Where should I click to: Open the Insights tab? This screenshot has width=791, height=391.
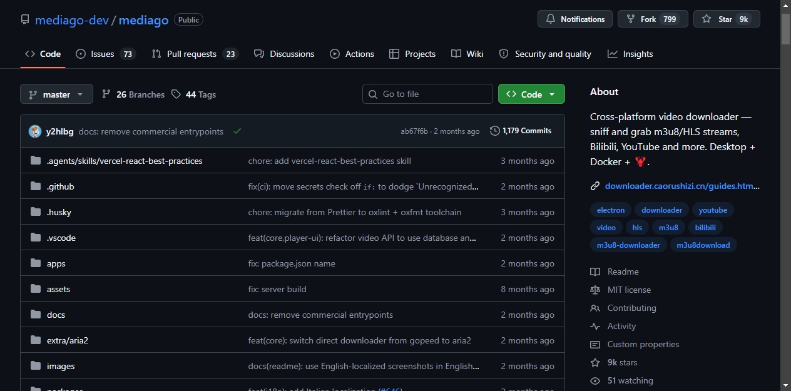pyautogui.click(x=630, y=54)
